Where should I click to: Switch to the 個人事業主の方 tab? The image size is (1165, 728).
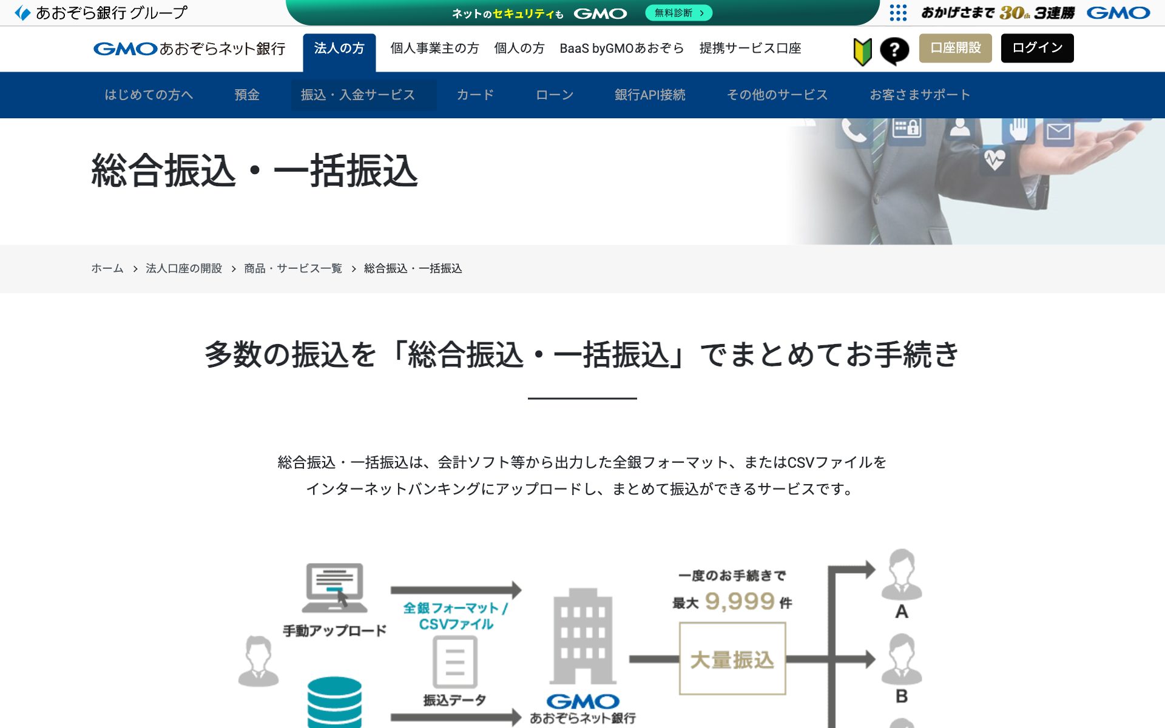click(x=434, y=48)
